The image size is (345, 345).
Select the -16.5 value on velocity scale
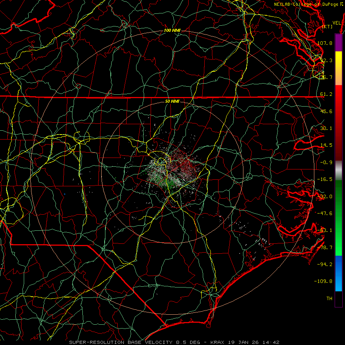coord(325,179)
